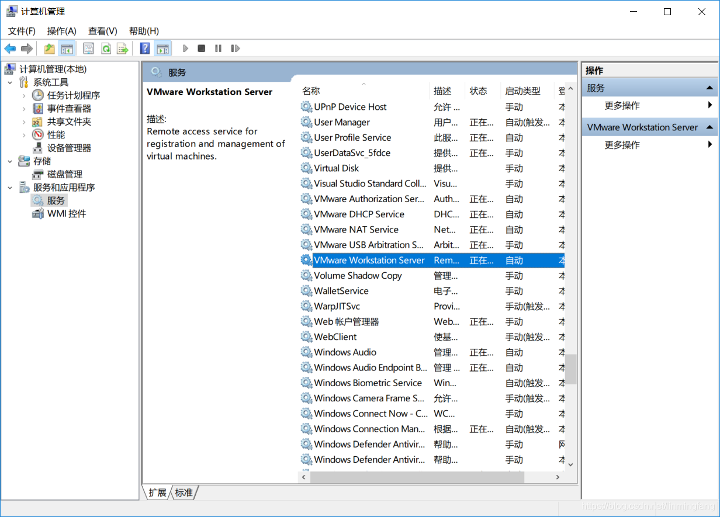Click the vertical scrollbar down arrow
Screen dimensions: 720x517
(x=570, y=465)
